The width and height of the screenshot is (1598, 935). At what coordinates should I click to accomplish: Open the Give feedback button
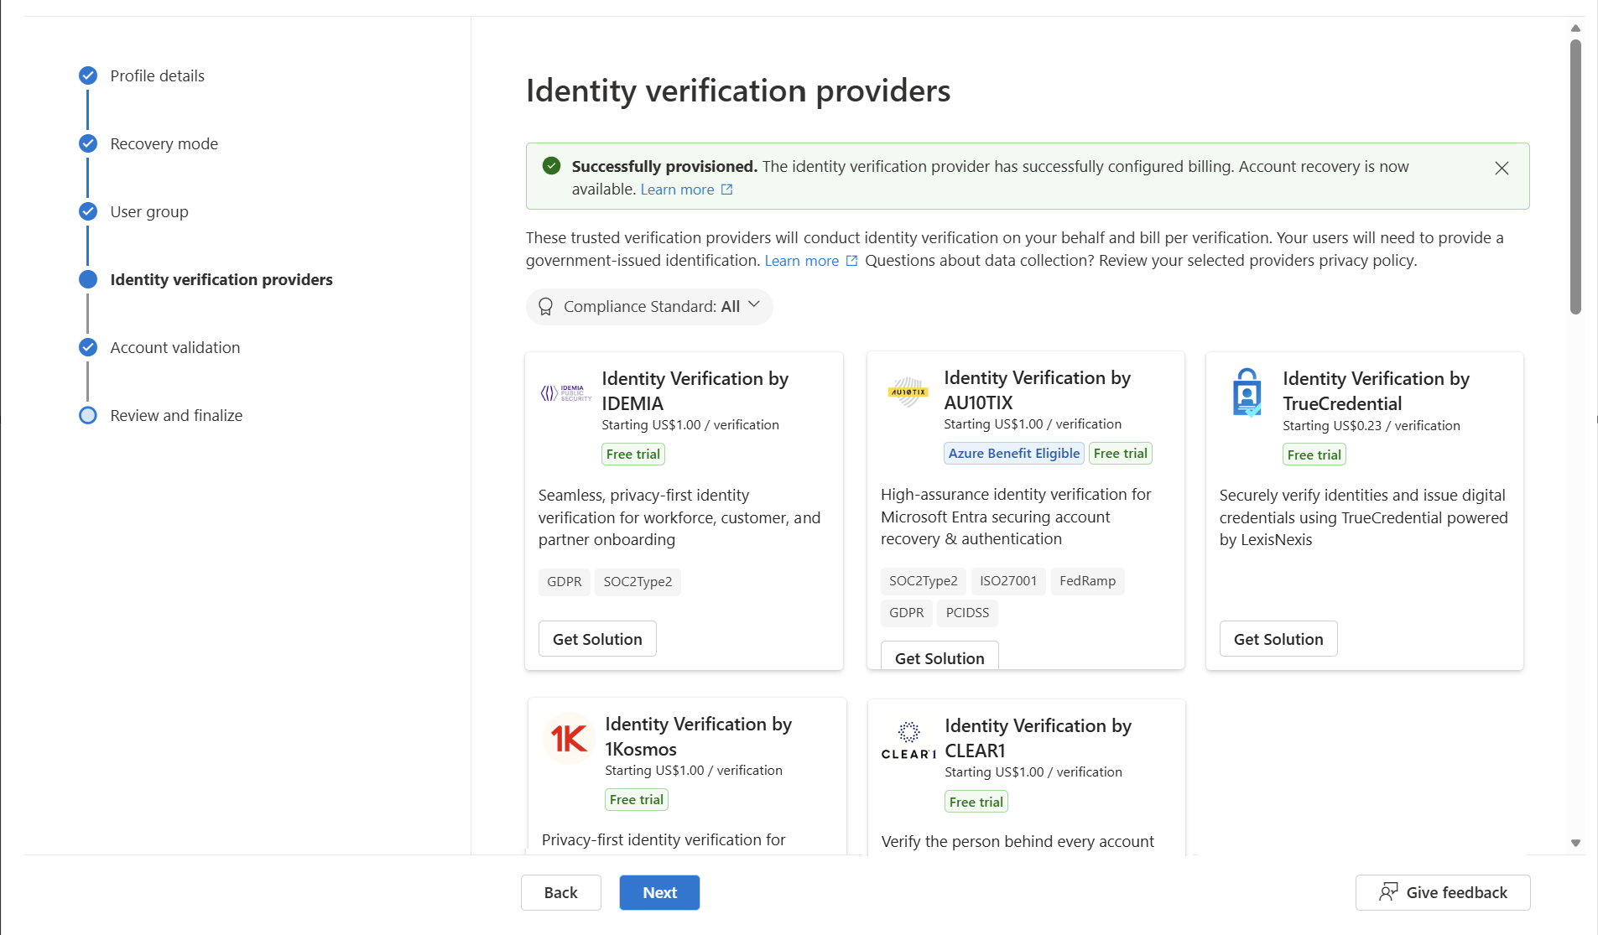pos(1443,893)
